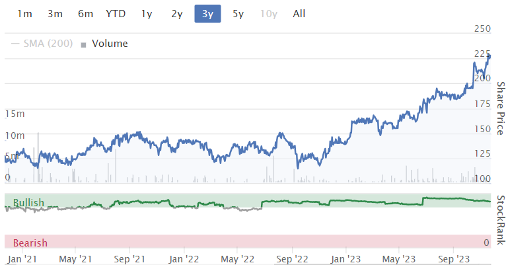506x265 pixels.
Task: Click the Jan '22 date label
Action: click(184, 259)
